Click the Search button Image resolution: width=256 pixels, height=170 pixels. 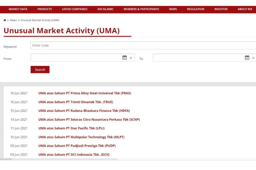coord(40,70)
